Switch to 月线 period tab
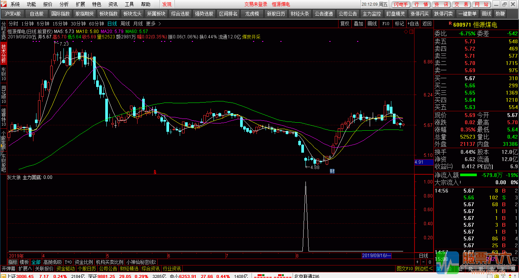Screen dimensions: 519x278 (x=138, y=24)
